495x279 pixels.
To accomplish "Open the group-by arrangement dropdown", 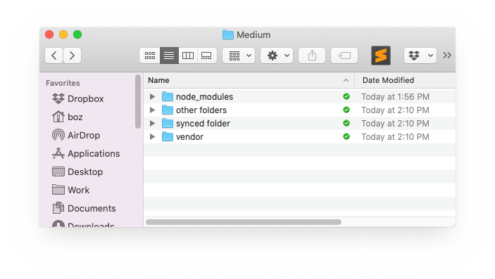I will (239, 56).
